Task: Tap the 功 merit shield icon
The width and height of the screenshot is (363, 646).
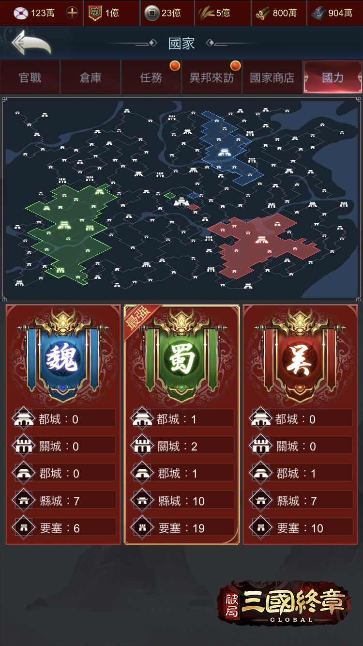Action: 95,13
